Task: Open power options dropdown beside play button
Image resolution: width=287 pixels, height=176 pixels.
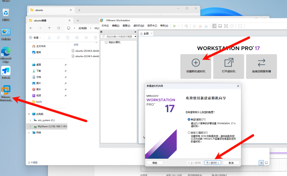Action: click(x=179, y=26)
